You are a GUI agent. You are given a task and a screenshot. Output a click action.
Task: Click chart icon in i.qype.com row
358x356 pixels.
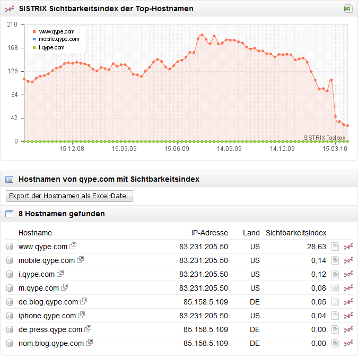(348, 274)
